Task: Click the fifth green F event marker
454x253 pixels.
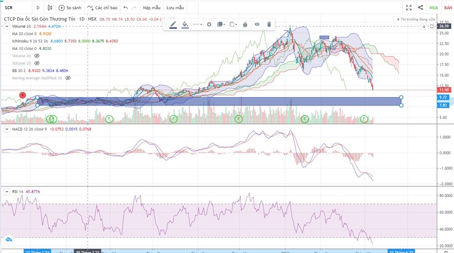Action: pos(305,119)
